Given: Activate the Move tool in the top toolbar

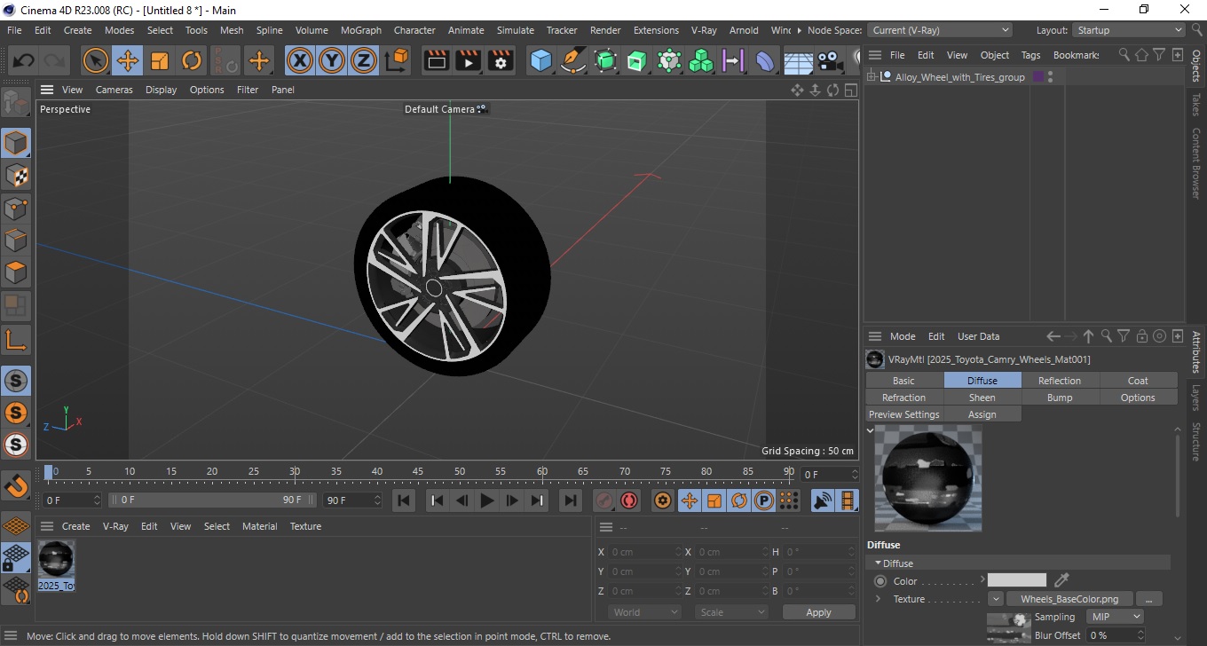Looking at the screenshot, I should [128, 61].
